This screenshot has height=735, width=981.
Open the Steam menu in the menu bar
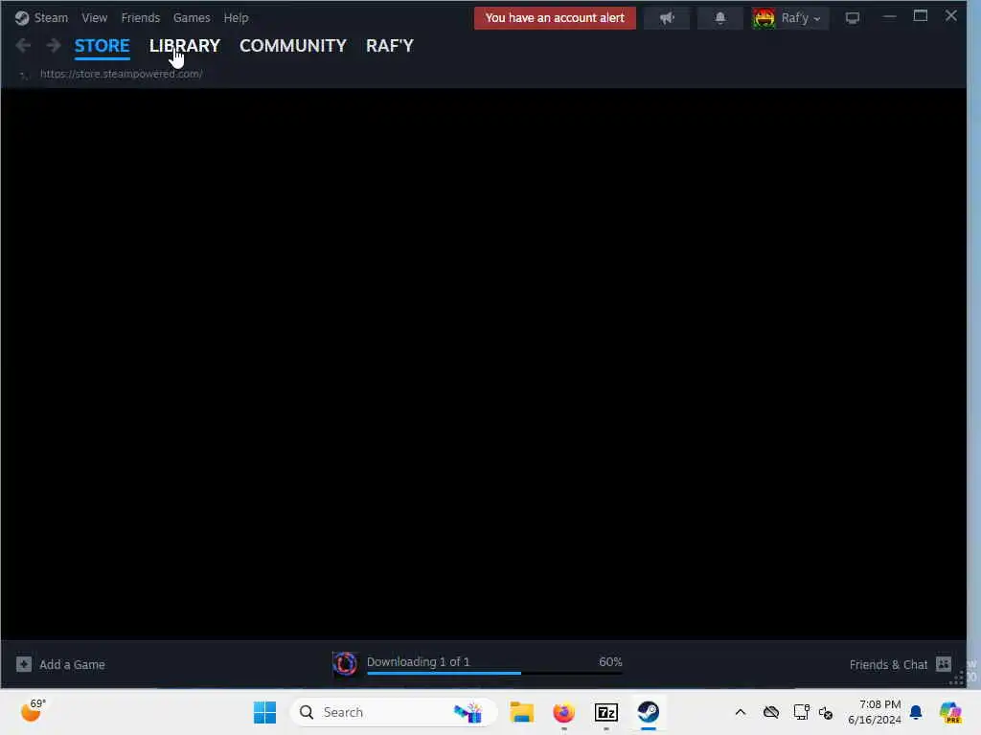(x=51, y=17)
